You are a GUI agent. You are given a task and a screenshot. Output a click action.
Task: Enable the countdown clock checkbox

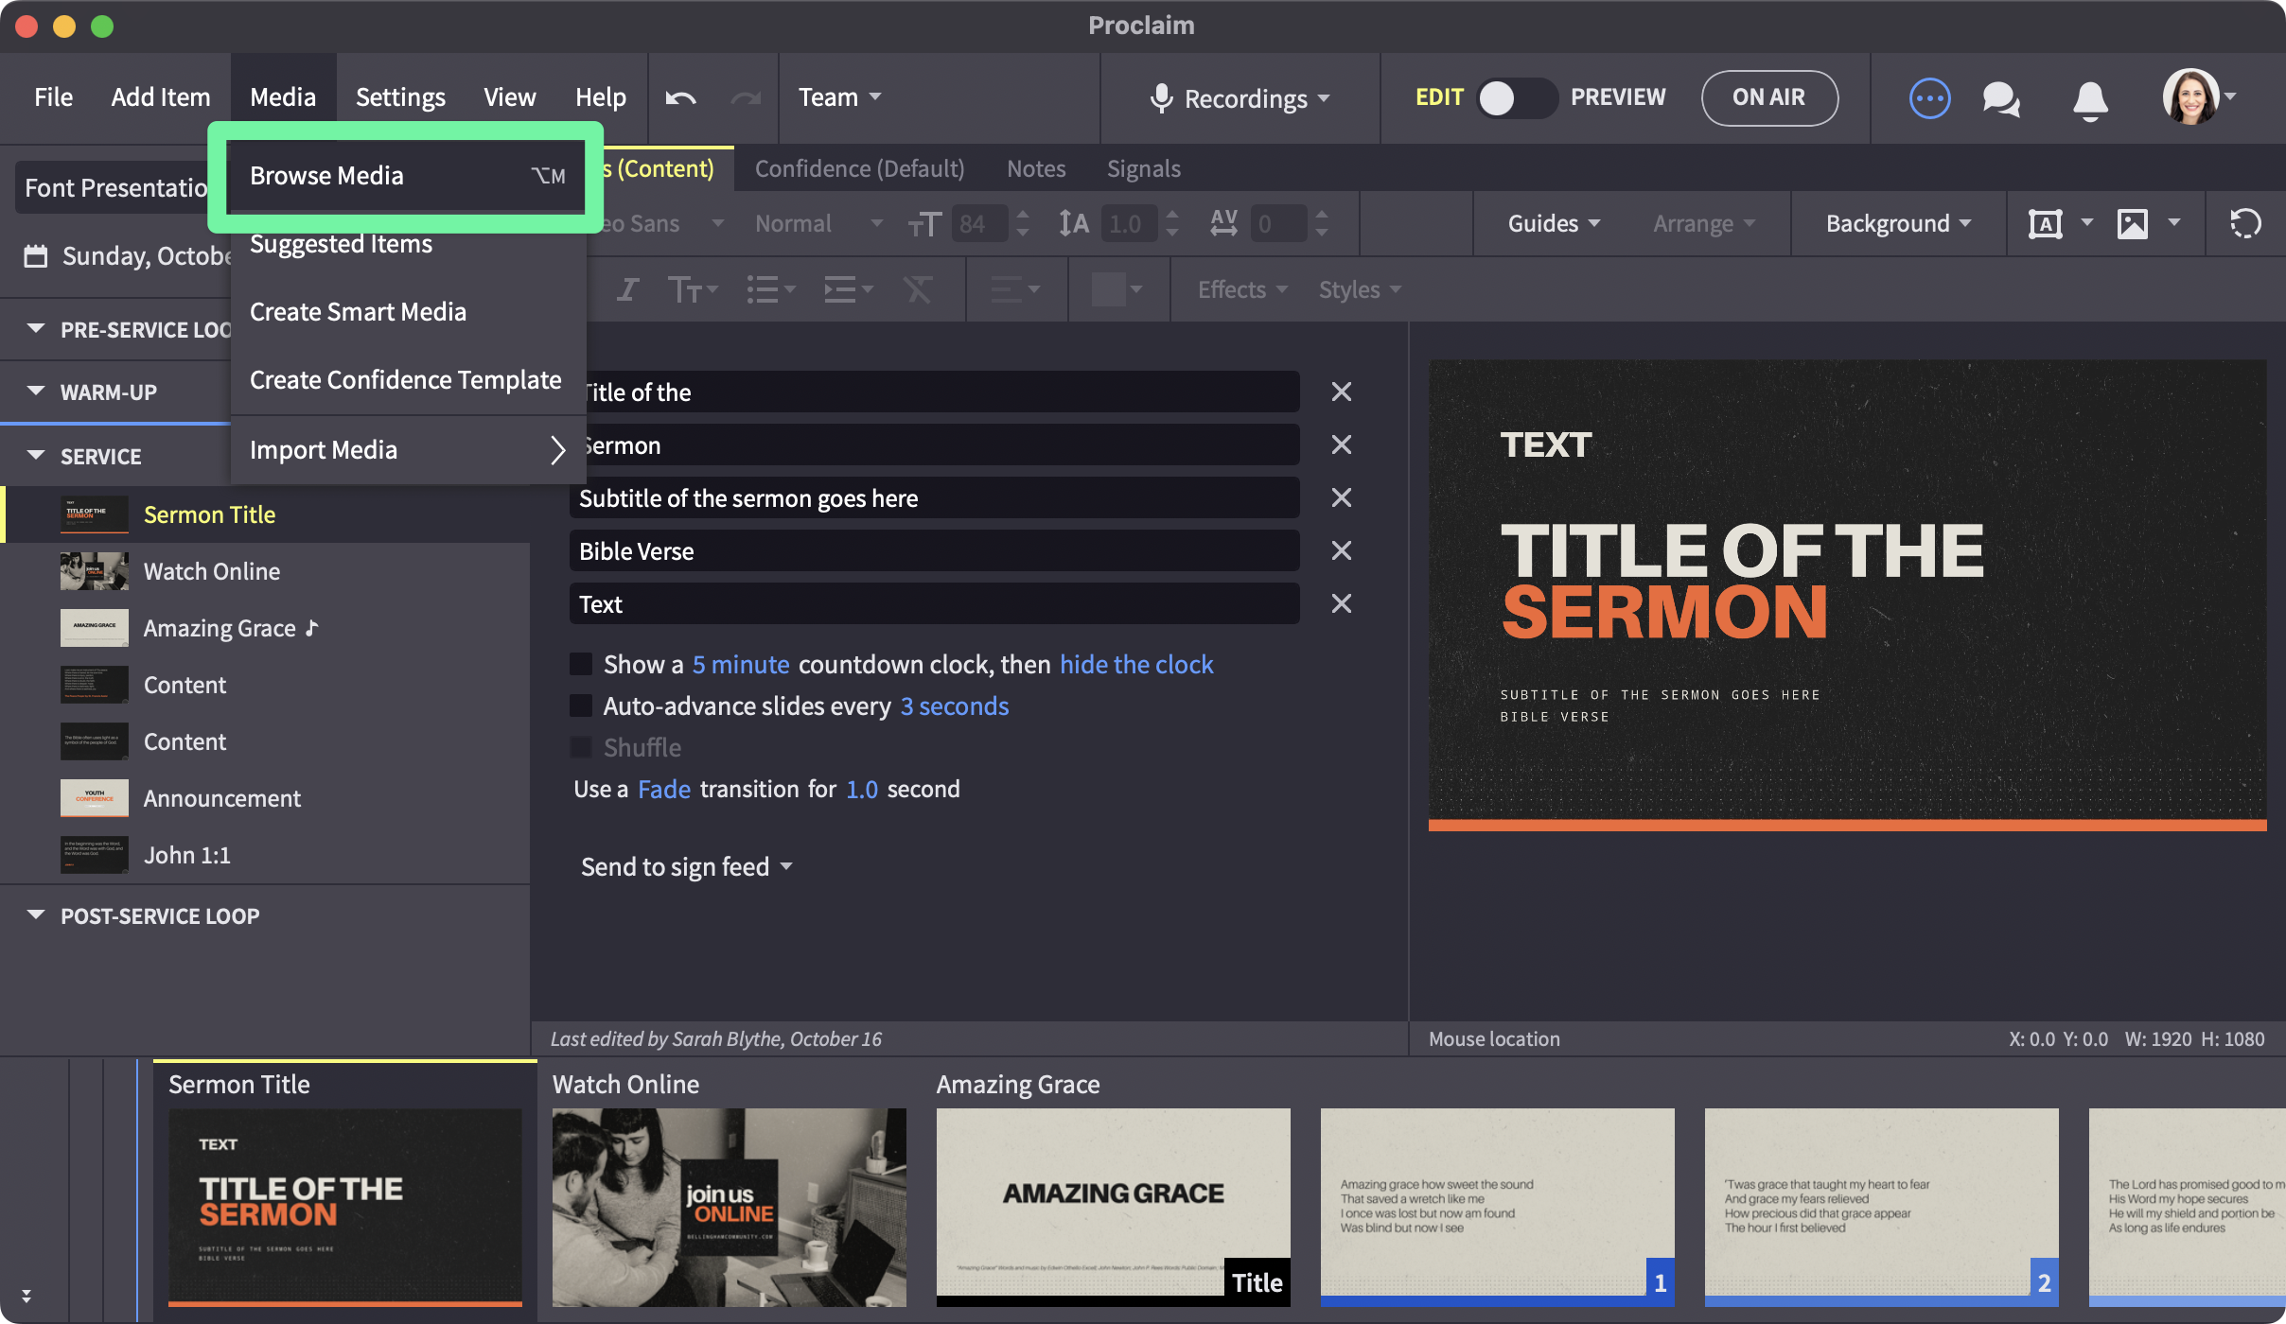pyautogui.click(x=581, y=664)
